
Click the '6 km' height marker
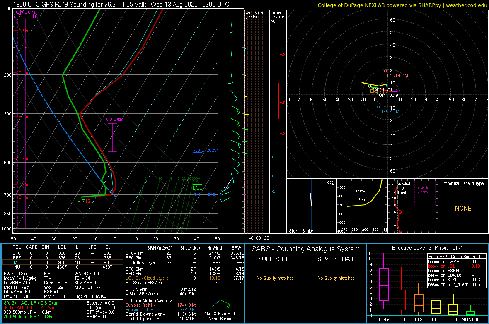click(x=23, y=117)
